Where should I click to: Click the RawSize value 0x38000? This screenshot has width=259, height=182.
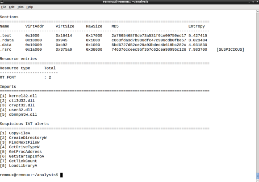(94, 49)
